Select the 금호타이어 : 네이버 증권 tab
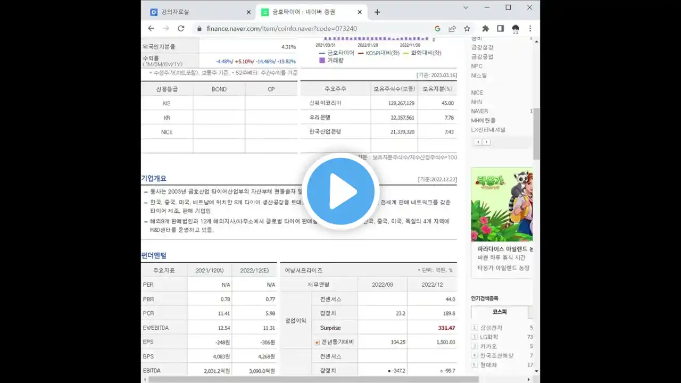This screenshot has width=681, height=383. point(311,12)
